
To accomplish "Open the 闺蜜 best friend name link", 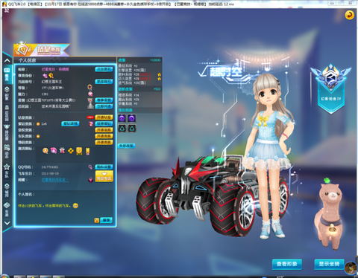I will click(54, 180).
